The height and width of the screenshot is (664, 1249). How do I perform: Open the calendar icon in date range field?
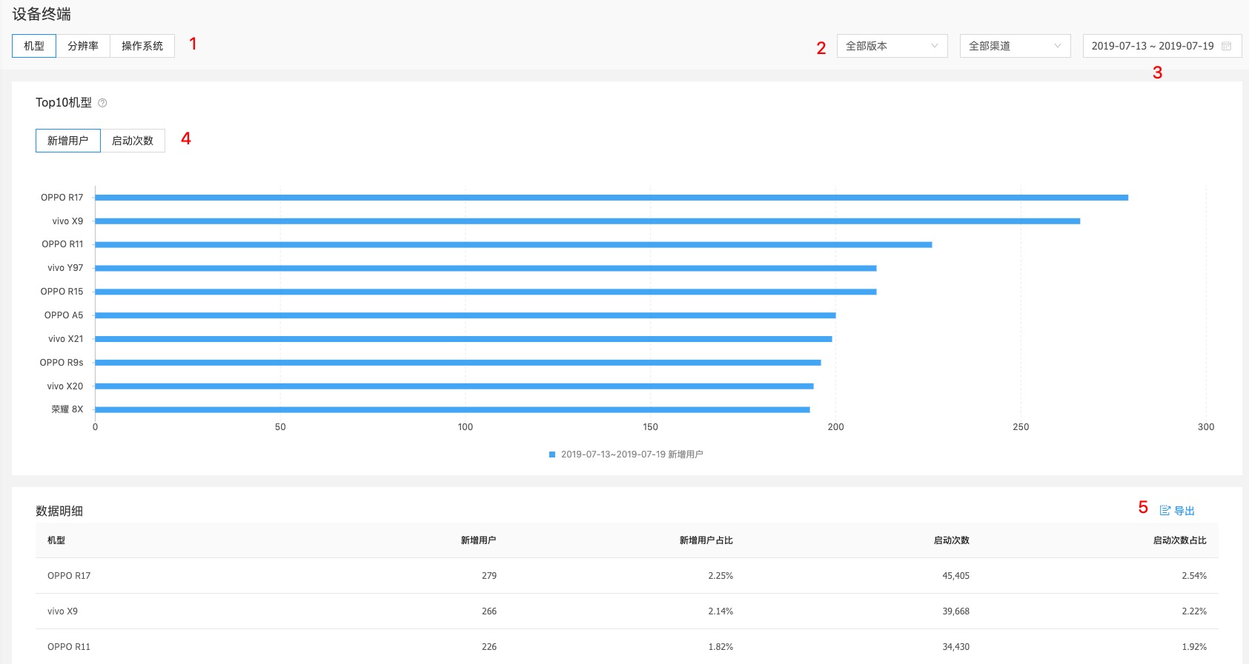coord(1226,46)
